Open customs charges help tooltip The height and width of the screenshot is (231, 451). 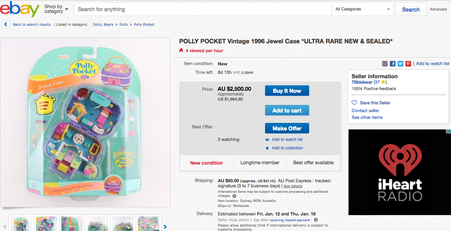click(x=235, y=196)
